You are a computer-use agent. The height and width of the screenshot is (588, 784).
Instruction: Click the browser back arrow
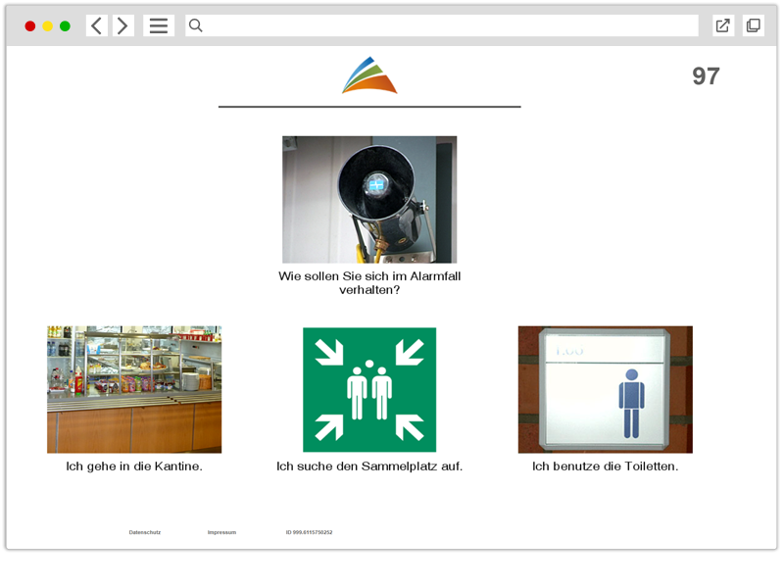pyautogui.click(x=96, y=26)
